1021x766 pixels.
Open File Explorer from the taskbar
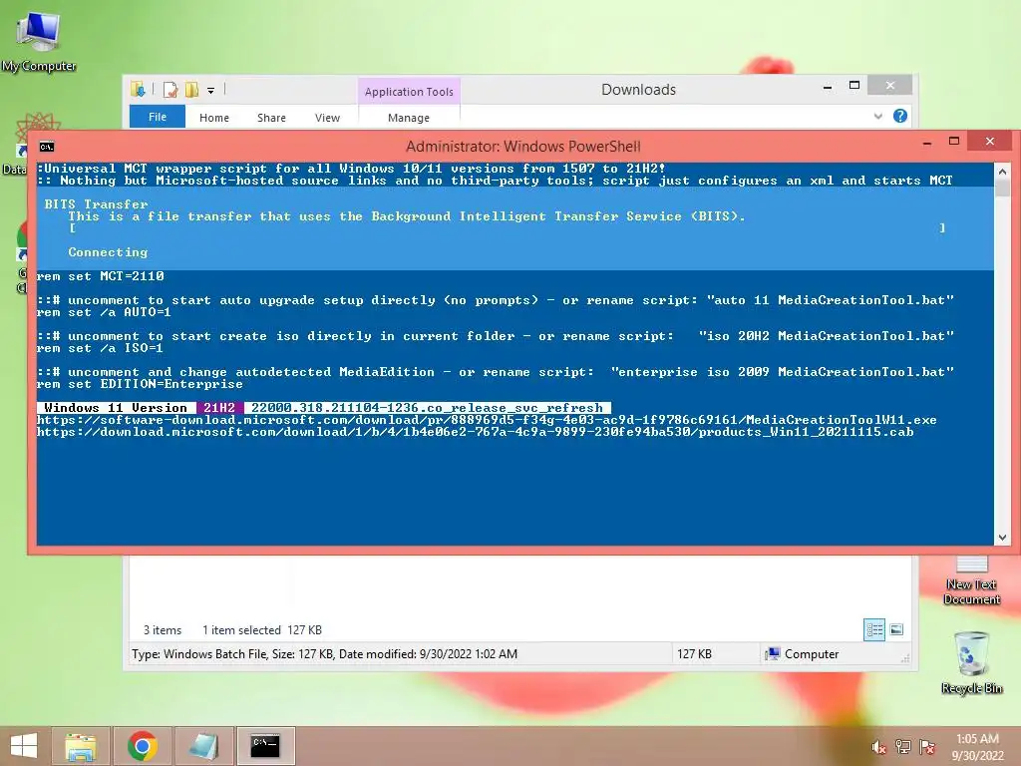click(81, 746)
